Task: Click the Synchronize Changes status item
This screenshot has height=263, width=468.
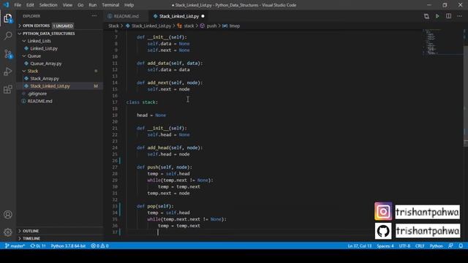Action: pyautogui.click(x=38, y=246)
